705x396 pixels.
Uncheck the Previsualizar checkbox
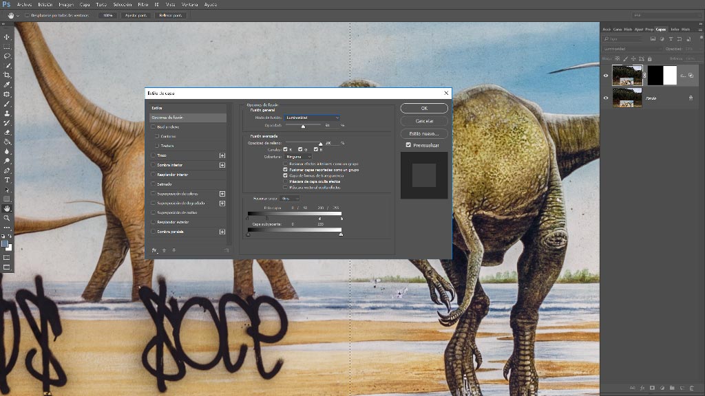click(408, 145)
